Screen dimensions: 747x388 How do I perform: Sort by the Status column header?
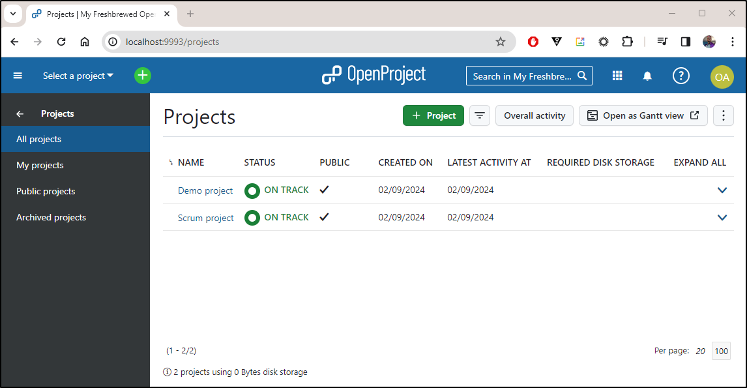point(259,162)
